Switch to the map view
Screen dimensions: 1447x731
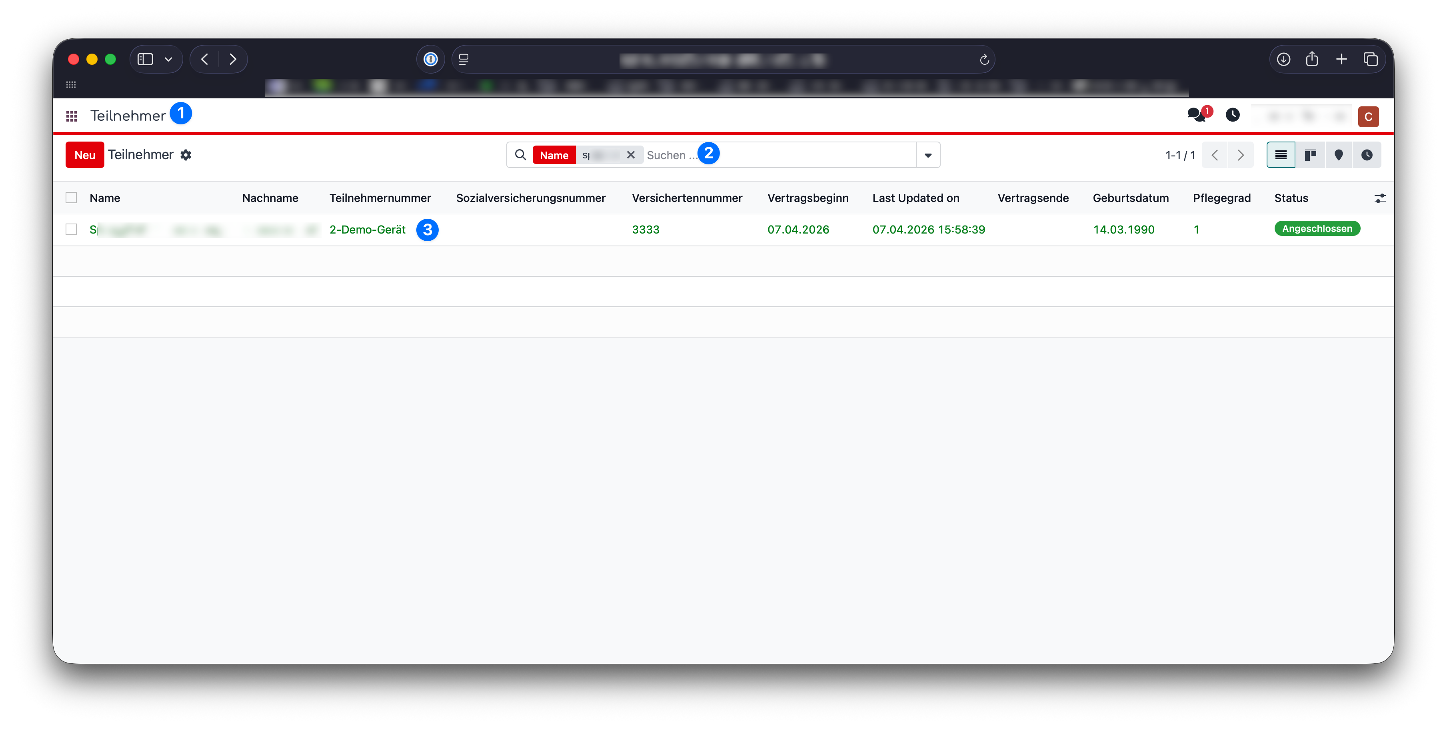pyautogui.click(x=1339, y=155)
